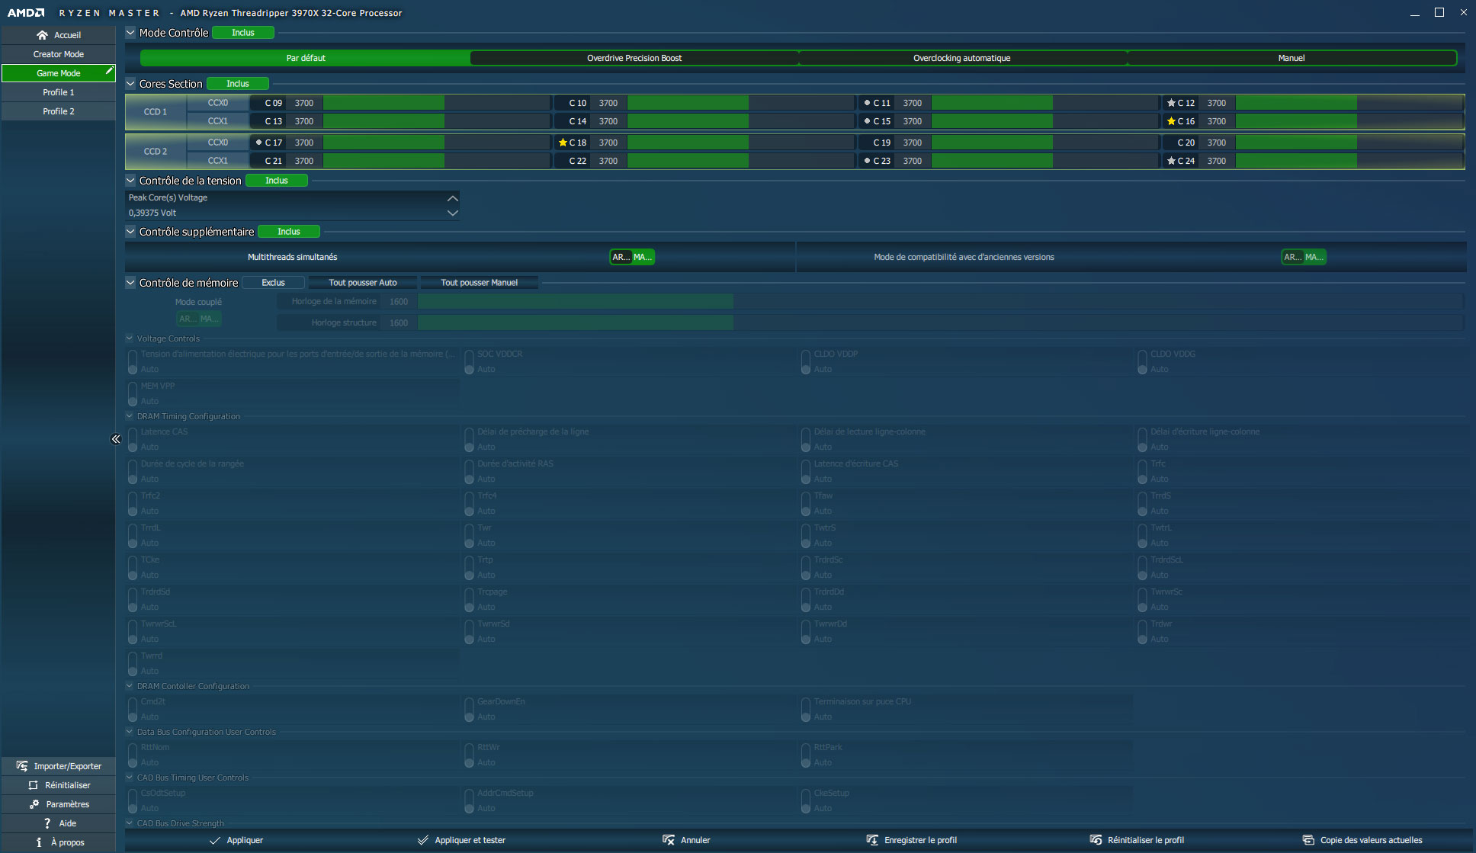Collapse the Mode Contrôle section chevron
Viewport: 1476px width, 853px height.
[x=130, y=33]
